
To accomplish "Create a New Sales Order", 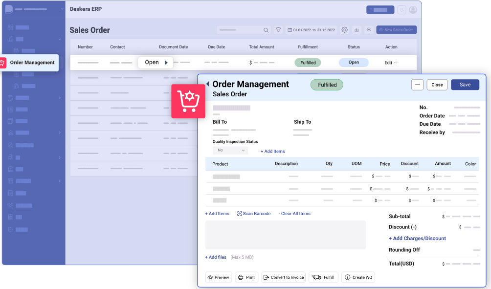I will point(396,30).
